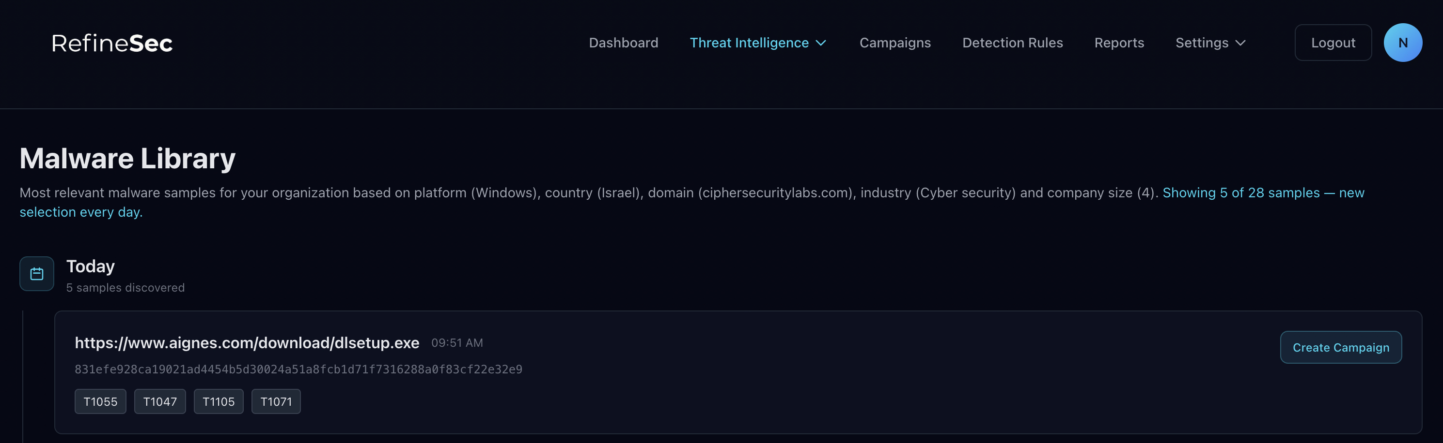Click the 09:51 AM timestamp

[x=457, y=342]
